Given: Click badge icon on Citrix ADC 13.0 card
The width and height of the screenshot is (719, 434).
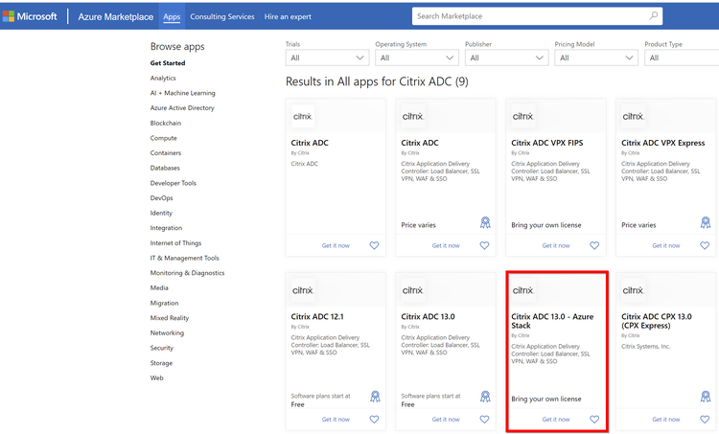Looking at the screenshot, I should [x=485, y=397].
